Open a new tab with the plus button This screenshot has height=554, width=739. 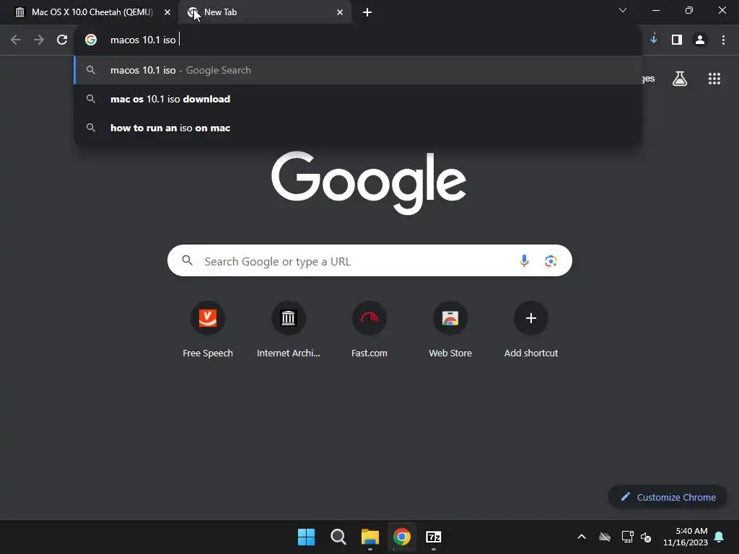tap(367, 13)
